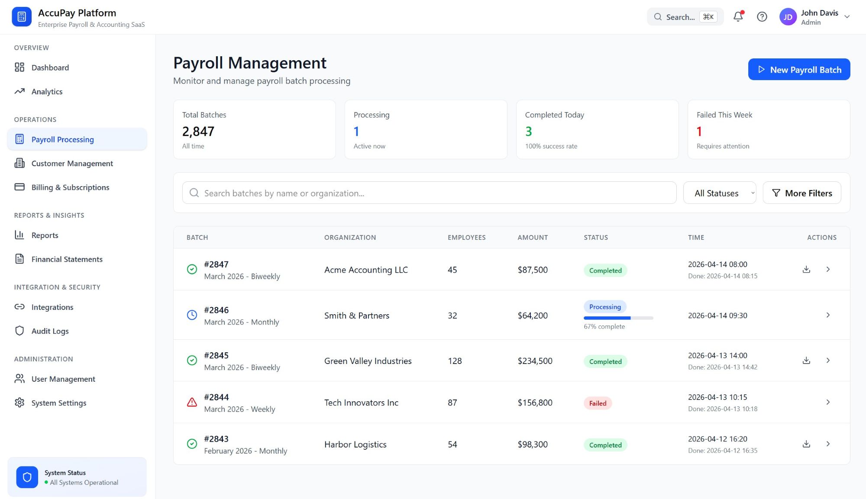Open User Management page
The height and width of the screenshot is (499, 866).
point(77,379)
